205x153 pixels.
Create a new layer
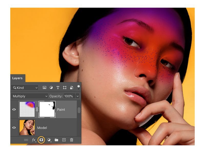point(64,140)
